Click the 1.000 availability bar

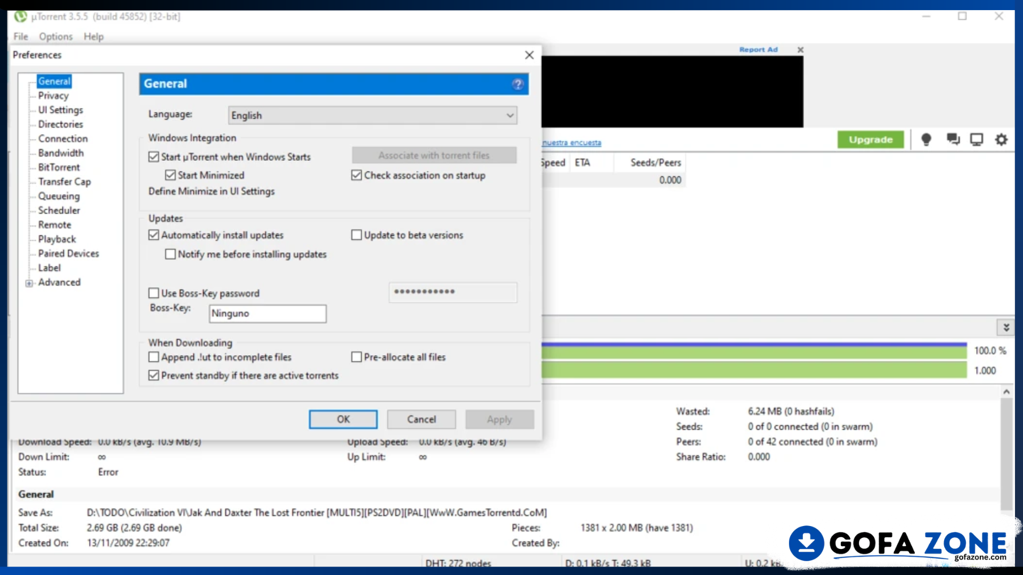pos(754,370)
